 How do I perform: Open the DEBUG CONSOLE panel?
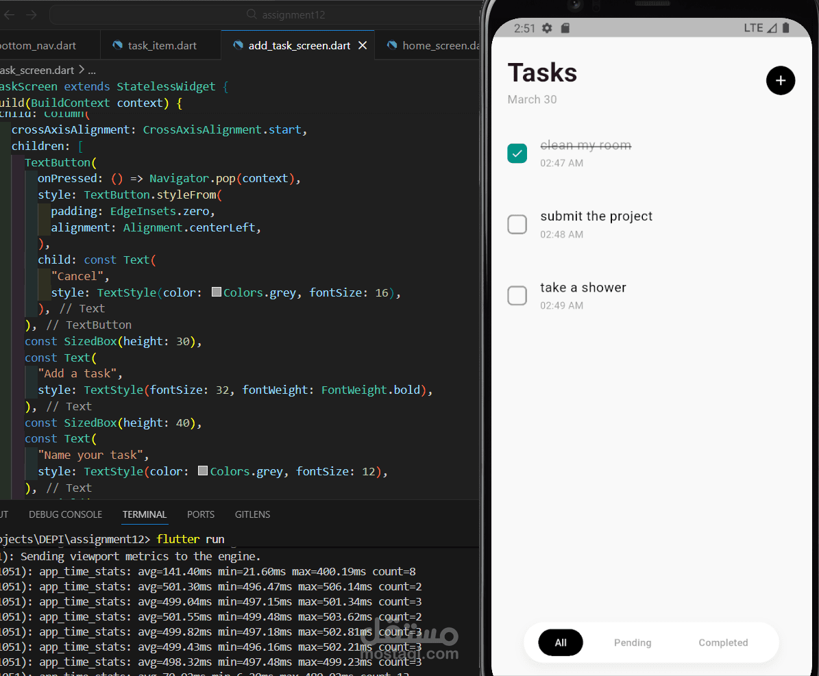[x=65, y=514]
